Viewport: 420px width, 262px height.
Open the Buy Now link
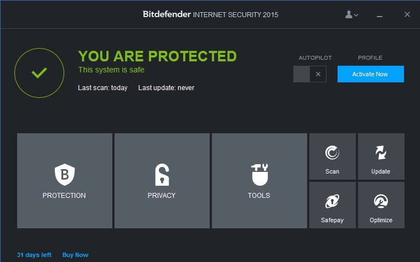[75, 255]
